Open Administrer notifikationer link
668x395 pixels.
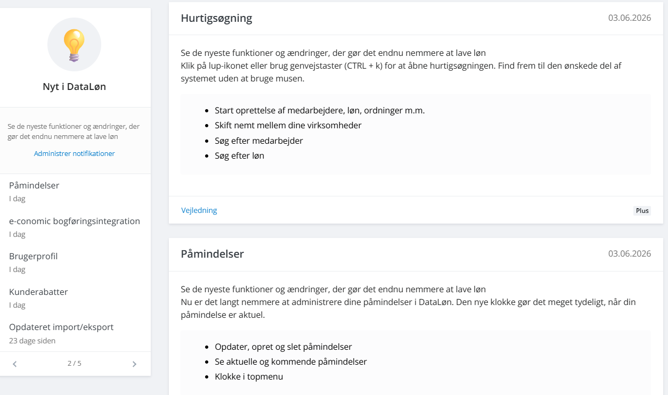point(75,153)
